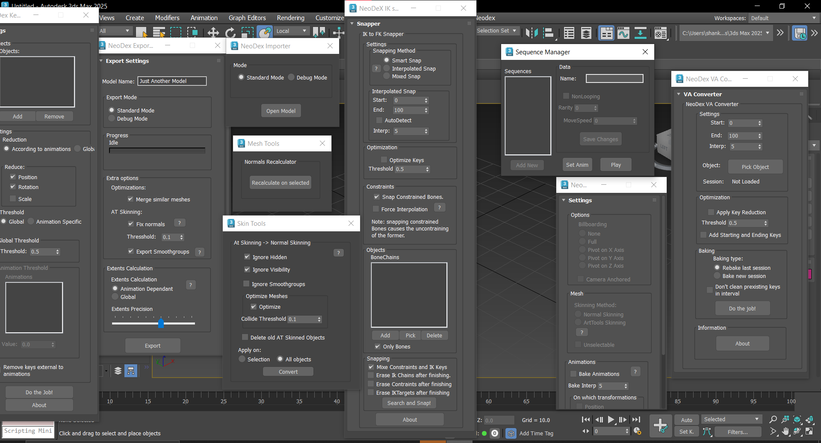Screen dimensions: 821x443
Task: Click the Align tool icon
Action: 549,33
